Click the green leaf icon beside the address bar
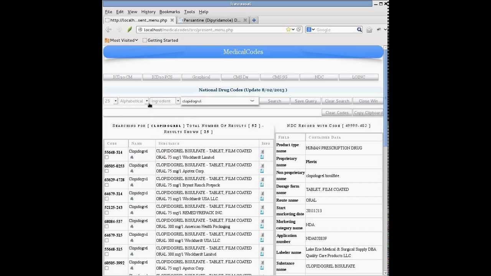This screenshot has width=491, height=276. pyautogui.click(x=130, y=30)
